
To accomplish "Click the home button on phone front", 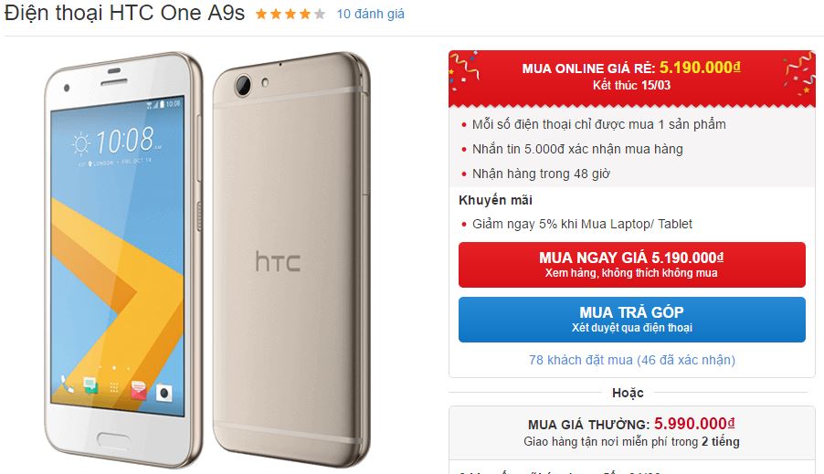I will point(114,438).
